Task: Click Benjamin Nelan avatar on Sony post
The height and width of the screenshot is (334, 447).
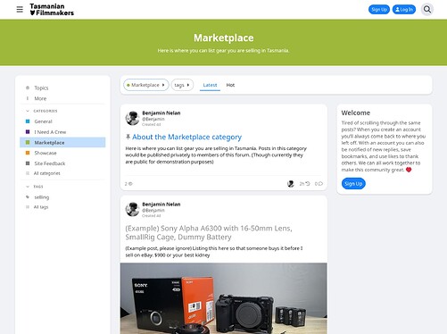Action: coord(132,209)
